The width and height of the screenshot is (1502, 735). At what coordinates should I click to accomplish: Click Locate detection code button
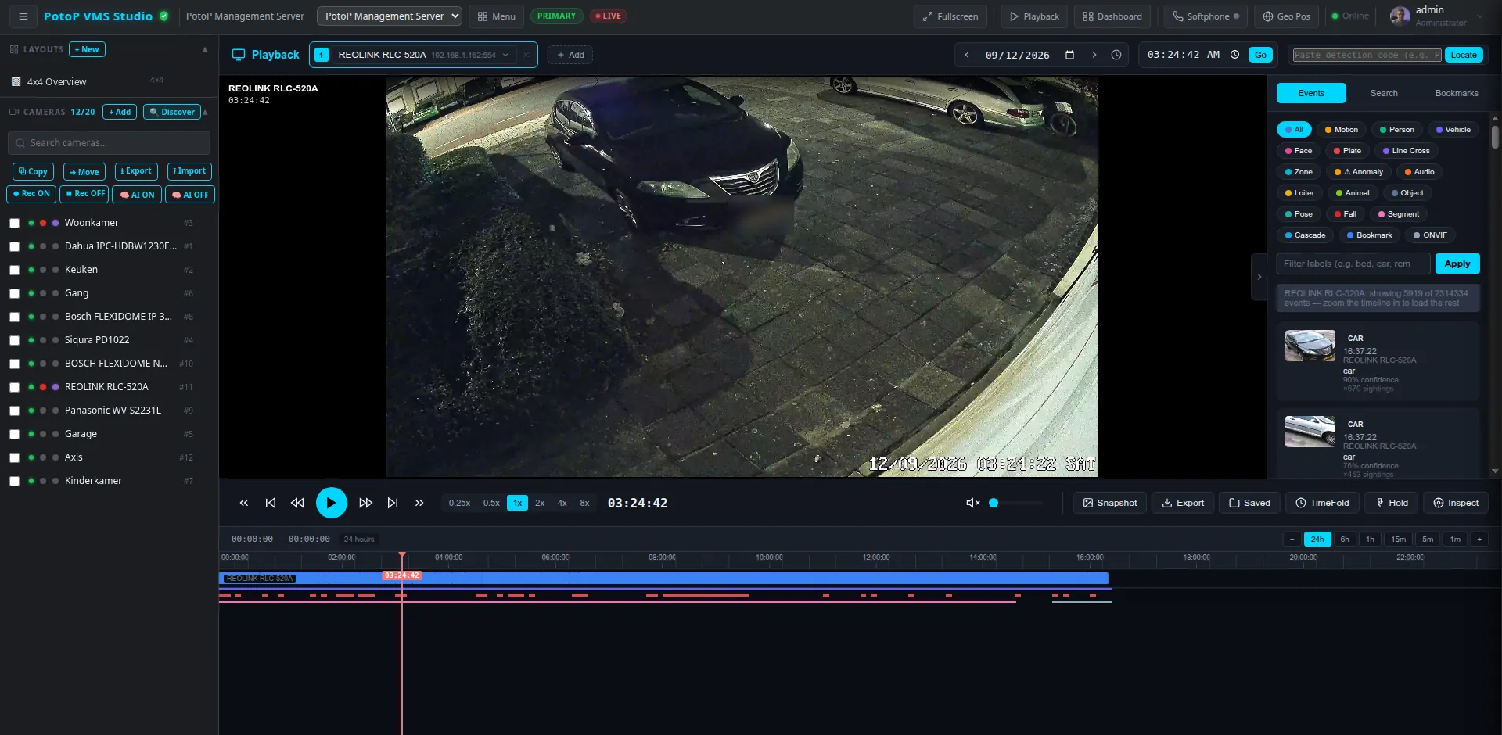(x=1463, y=55)
